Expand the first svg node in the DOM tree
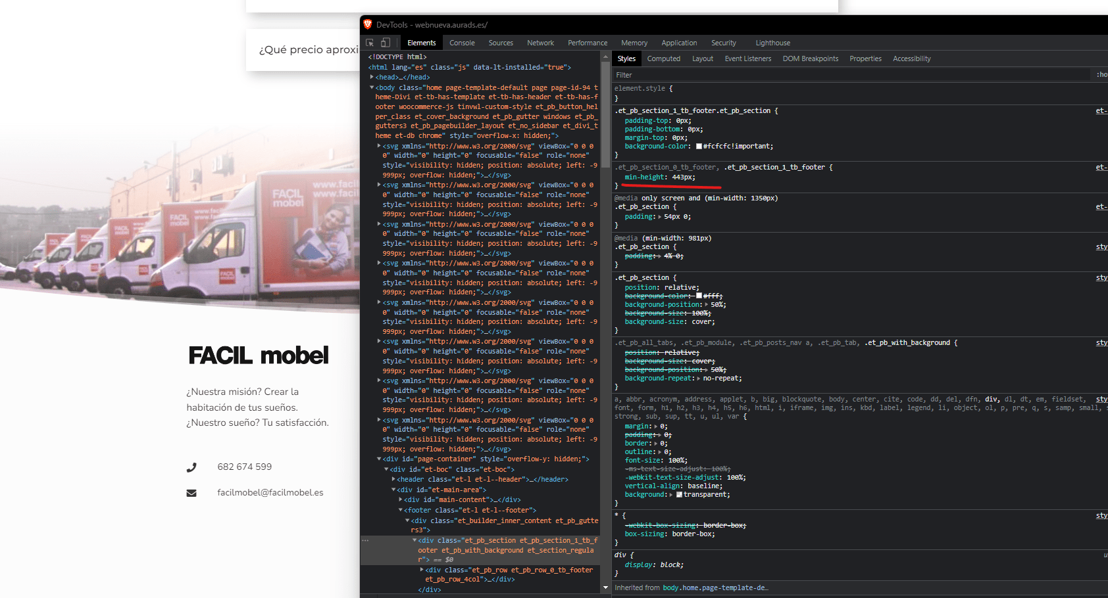 (x=379, y=146)
